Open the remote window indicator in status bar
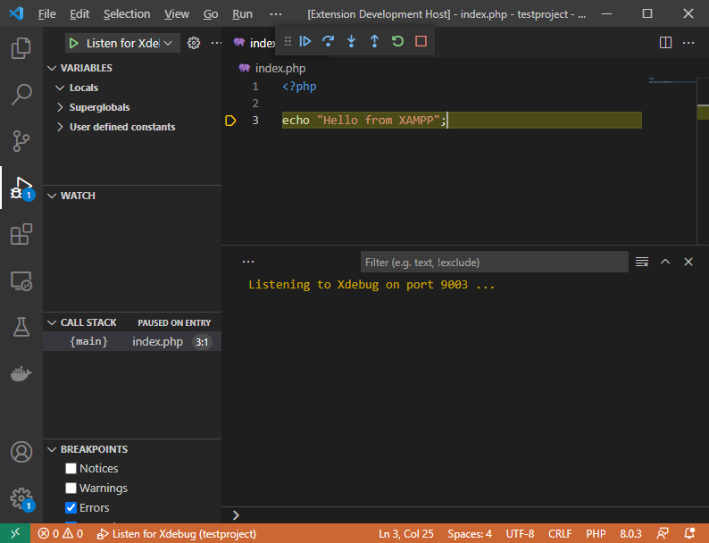Screen dimensions: 709x543 [15, 533]
